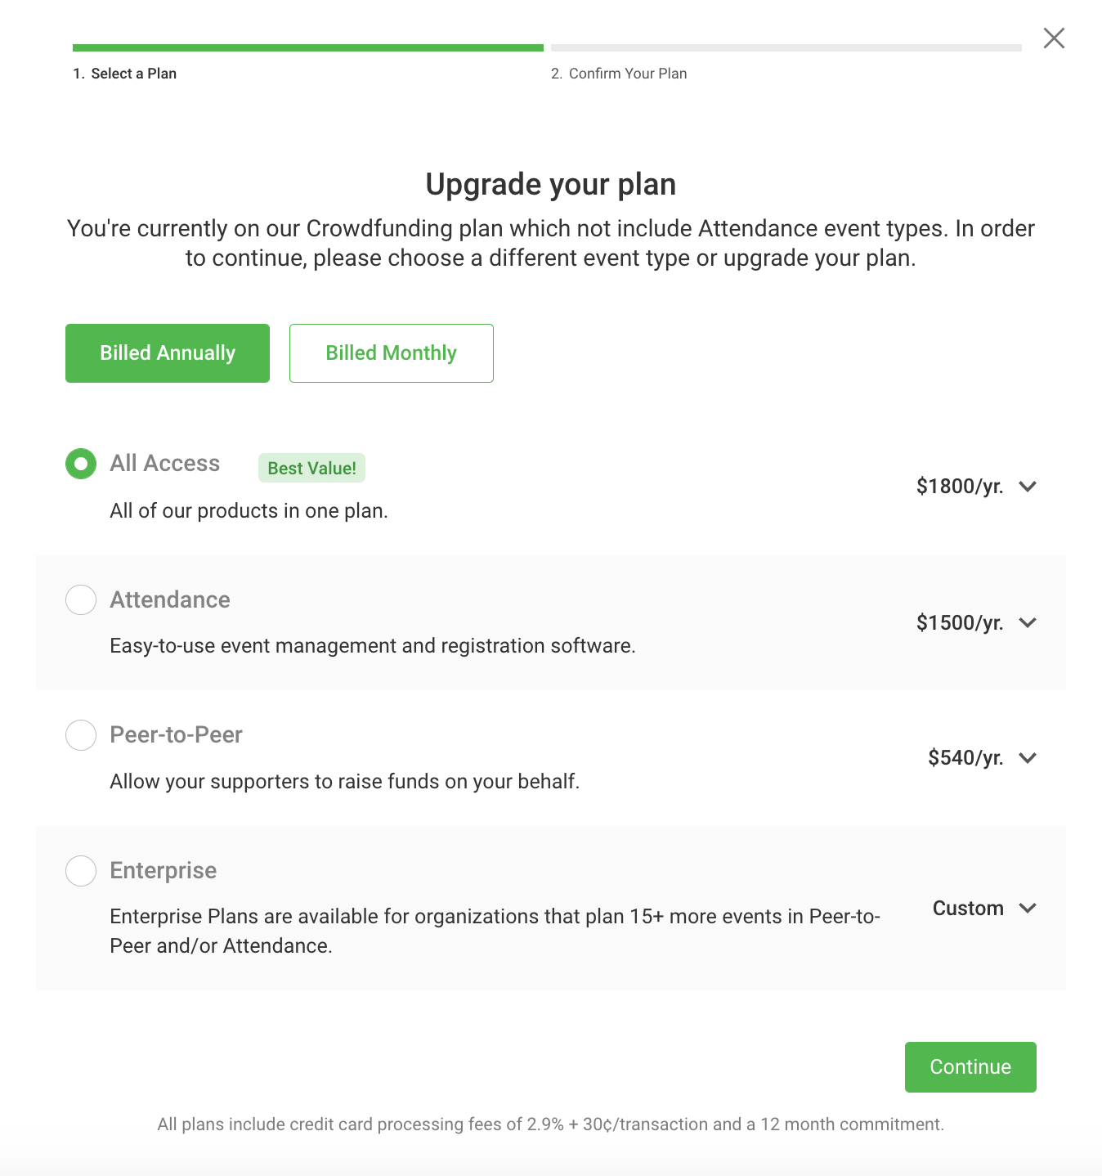Click the gray step-two progress bar
Screen dimensions: 1102x1176
(786, 48)
